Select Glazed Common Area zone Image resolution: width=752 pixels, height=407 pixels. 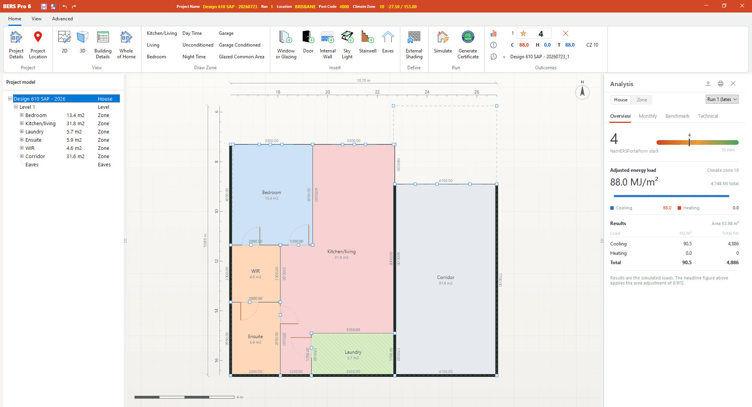coord(241,57)
